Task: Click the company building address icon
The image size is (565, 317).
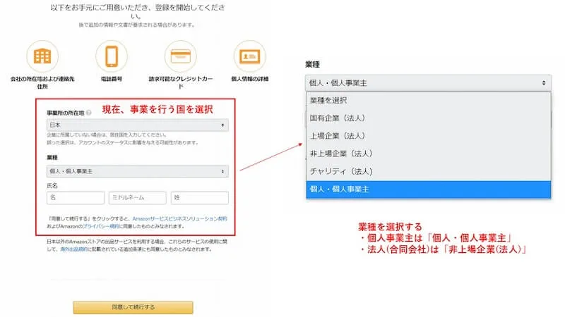Action: click(42, 56)
